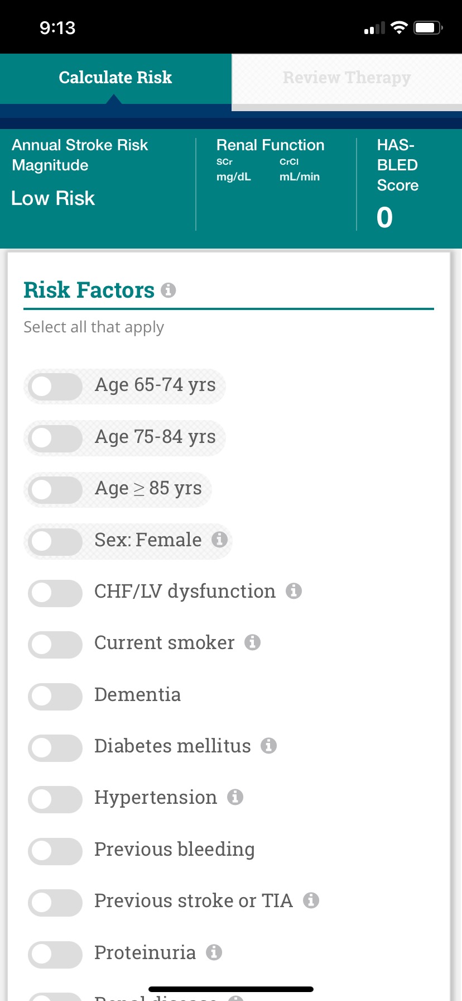The height and width of the screenshot is (1001, 462).
Task: Toggle the Sex: Female switch
Action: pyautogui.click(x=55, y=541)
